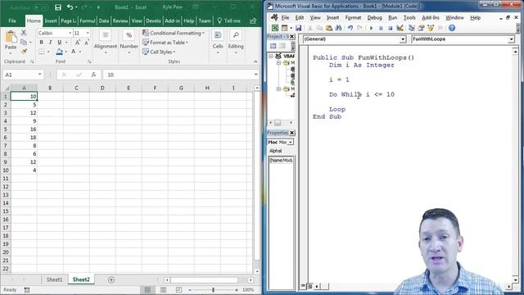Open the Tools menu in VBA editor

click(409, 18)
